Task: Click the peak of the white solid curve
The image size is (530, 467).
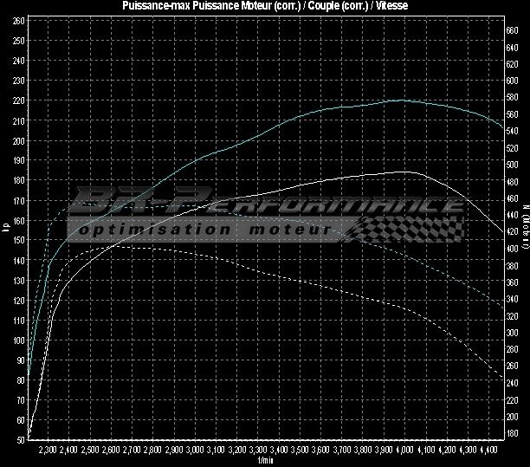Action: coord(407,172)
